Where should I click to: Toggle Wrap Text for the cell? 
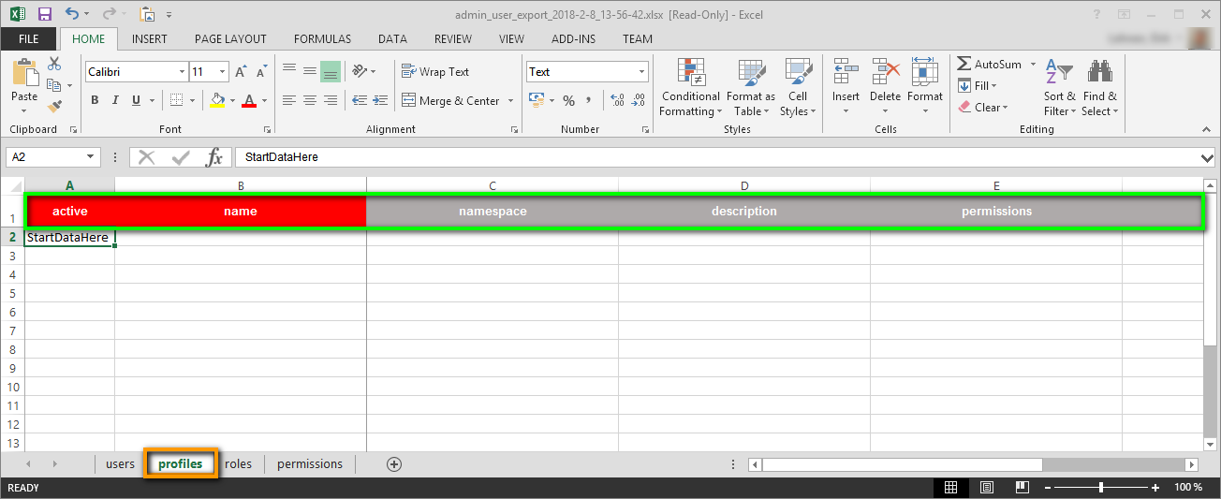coord(435,72)
